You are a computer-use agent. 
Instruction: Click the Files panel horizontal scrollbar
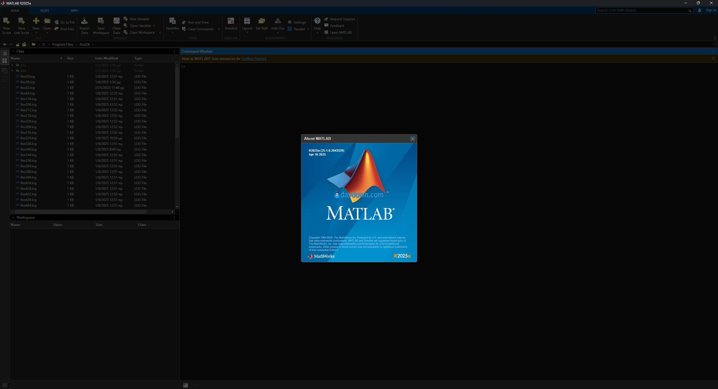pyautogui.click(x=81, y=212)
